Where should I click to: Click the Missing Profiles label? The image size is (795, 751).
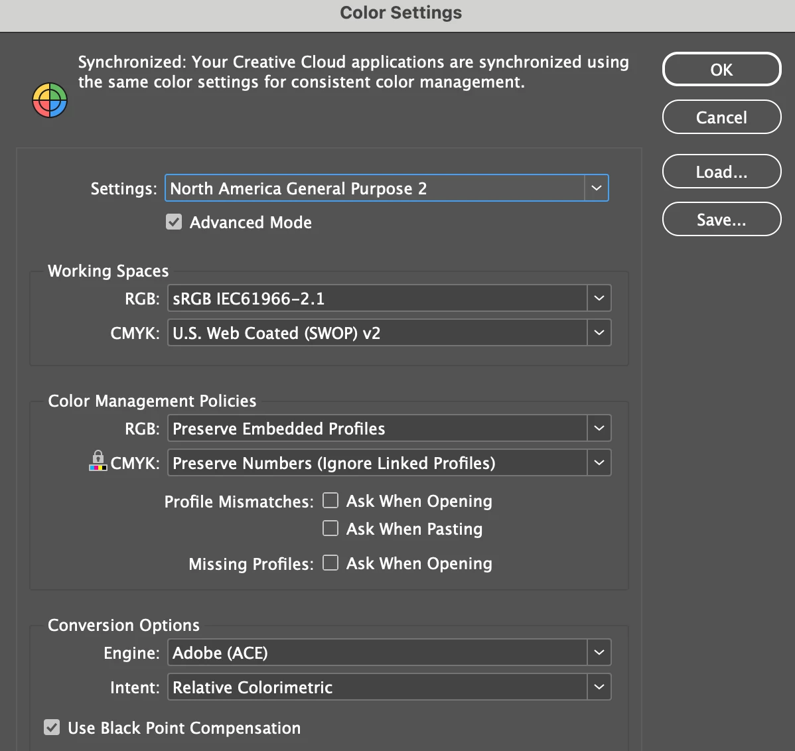(x=251, y=564)
